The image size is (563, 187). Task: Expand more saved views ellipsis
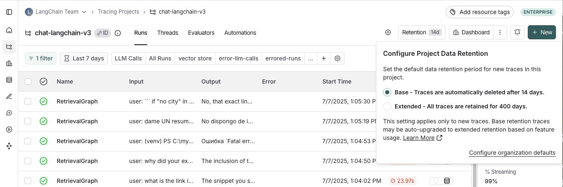pos(311,58)
